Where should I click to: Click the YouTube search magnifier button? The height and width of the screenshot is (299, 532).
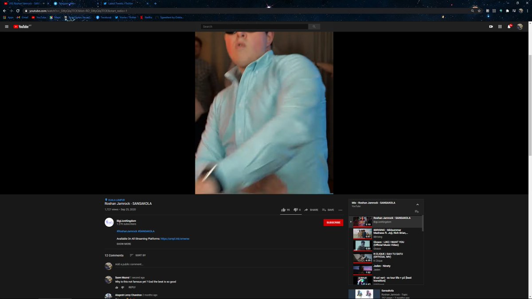click(x=314, y=27)
